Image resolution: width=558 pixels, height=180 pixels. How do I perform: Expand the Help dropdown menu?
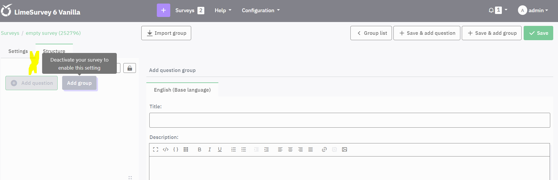click(223, 10)
